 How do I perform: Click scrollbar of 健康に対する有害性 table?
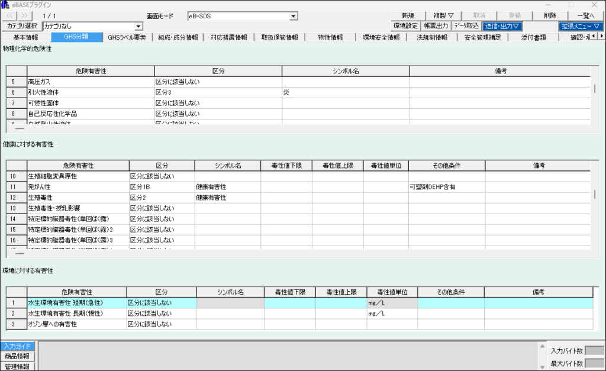(x=595, y=195)
